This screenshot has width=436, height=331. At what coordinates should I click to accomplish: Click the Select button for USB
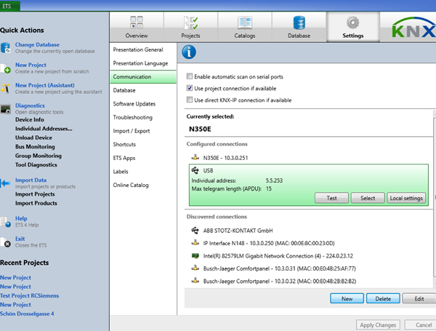[x=368, y=198]
